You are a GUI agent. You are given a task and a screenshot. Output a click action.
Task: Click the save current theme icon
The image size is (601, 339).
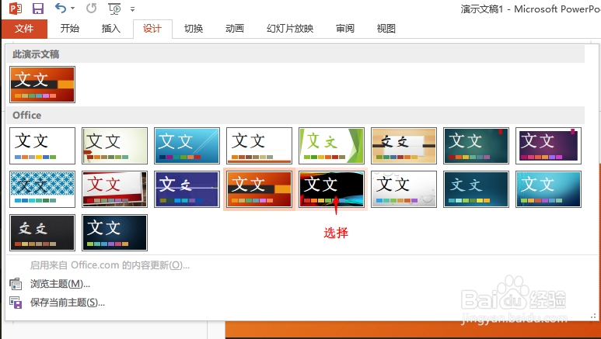pyautogui.click(x=16, y=303)
